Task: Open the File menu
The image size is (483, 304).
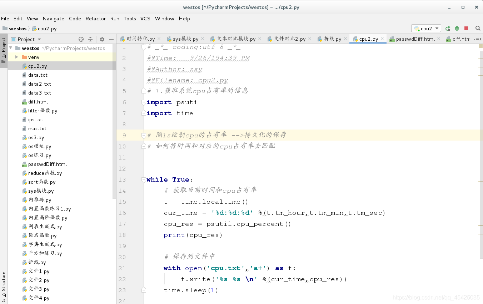Action: tap(5, 19)
